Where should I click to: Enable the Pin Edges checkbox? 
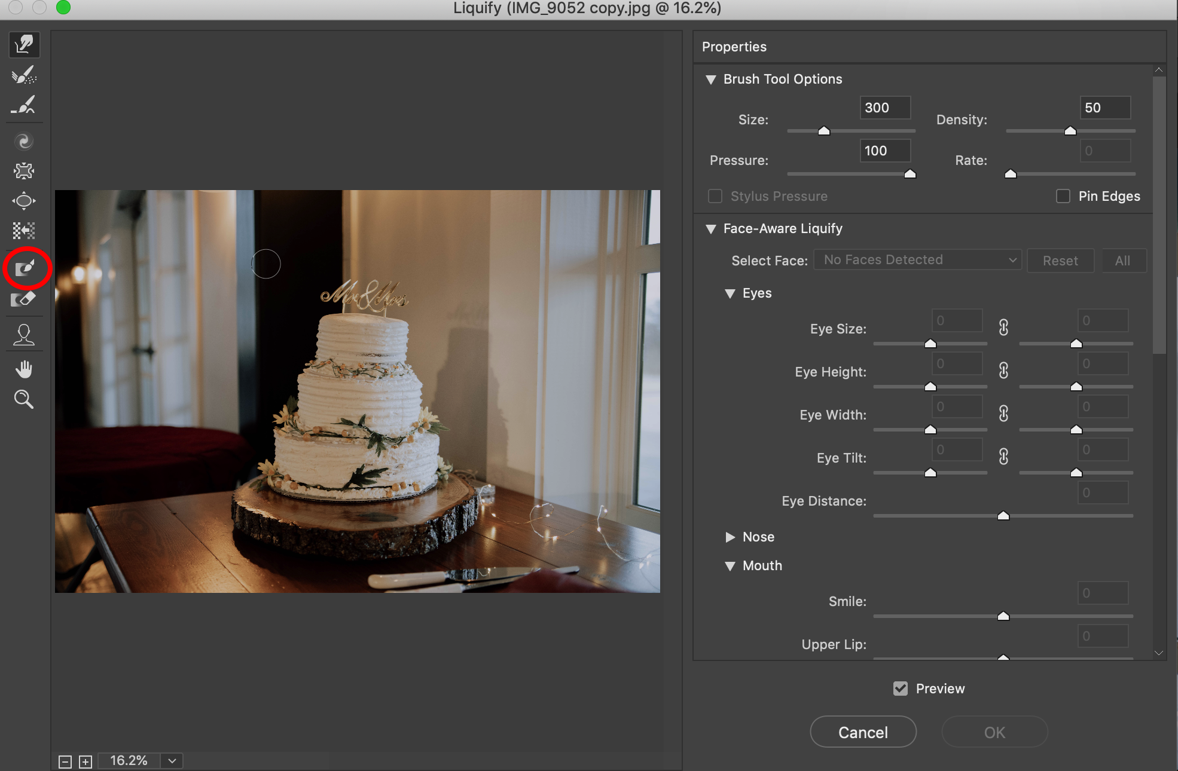point(1063,196)
